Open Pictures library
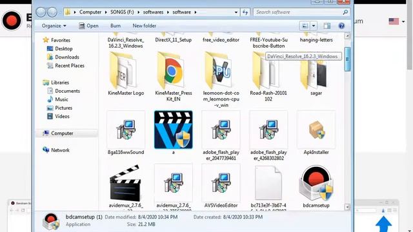Screen dimensions: 413x232 (59, 108)
